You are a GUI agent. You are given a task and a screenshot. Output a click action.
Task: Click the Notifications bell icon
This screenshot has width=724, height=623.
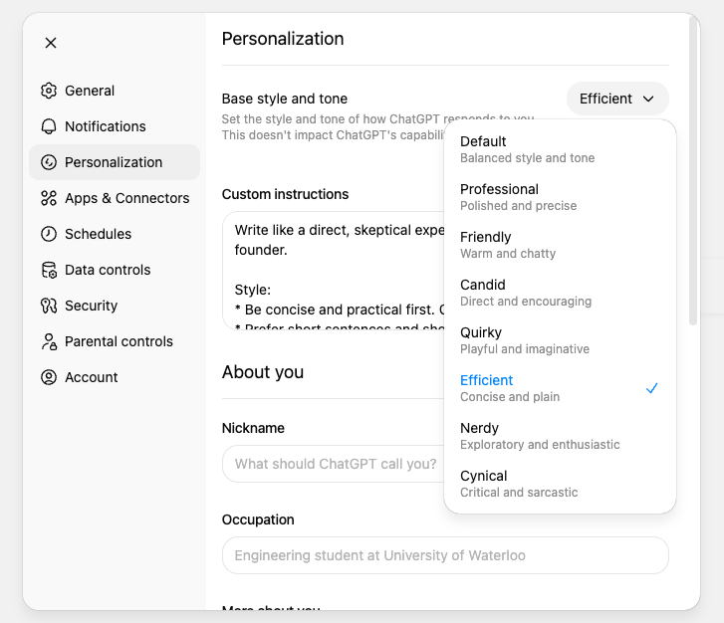tap(49, 126)
